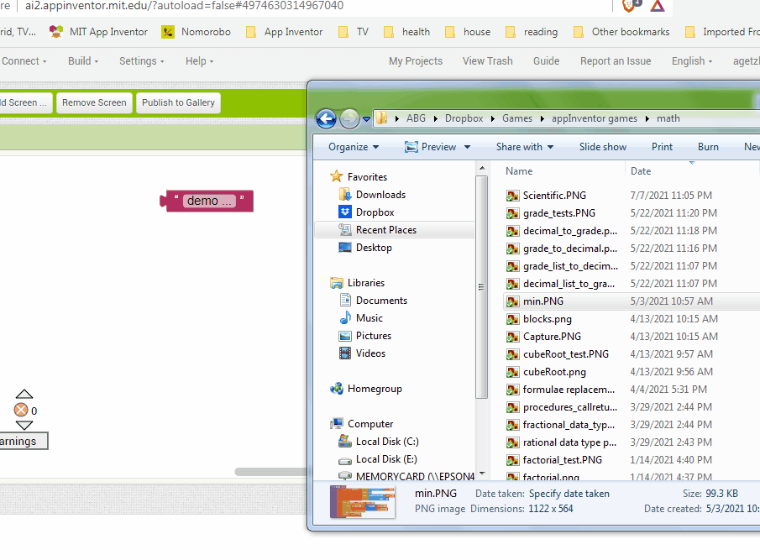760x560 pixels.
Task: Open the recent locations dropdown arrow
Action: [x=366, y=119]
